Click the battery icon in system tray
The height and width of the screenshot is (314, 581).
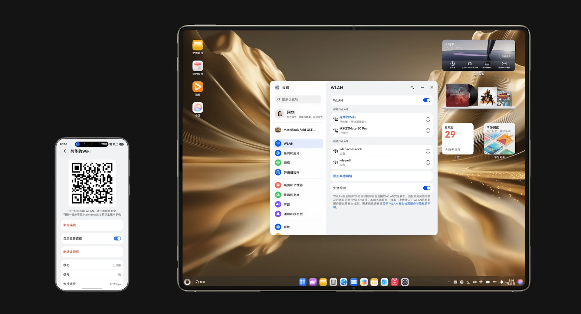(x=488, y=282)
